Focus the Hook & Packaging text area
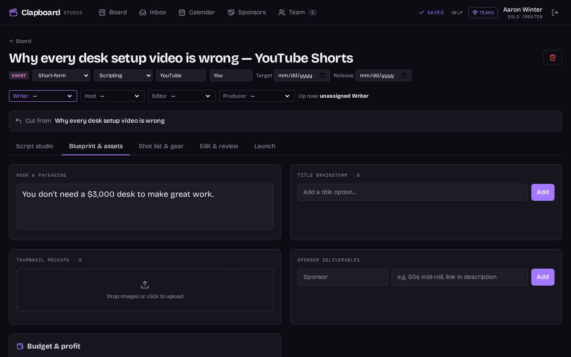This screenshot has height=357, width=571. [145, 207]
